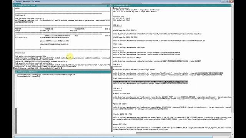
Task: Click the right terminal's left scrollbar thumb
Action: click(112, 99)
